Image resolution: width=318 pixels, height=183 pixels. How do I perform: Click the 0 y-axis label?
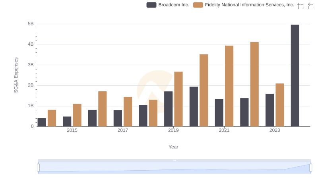[x=32, y=127]
